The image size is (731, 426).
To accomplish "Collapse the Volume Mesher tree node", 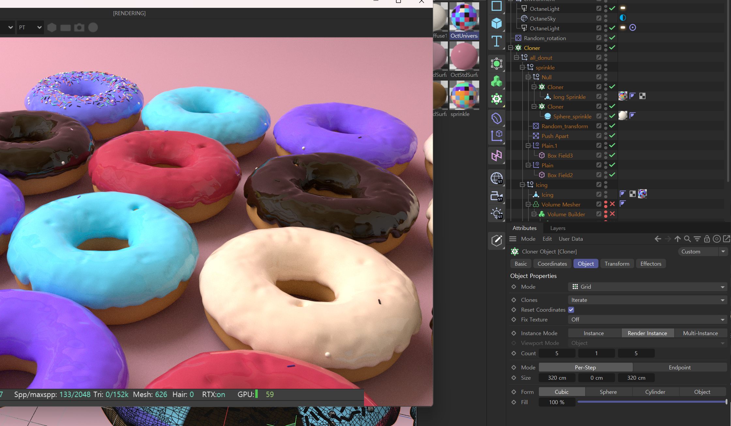I will click(x=528, y=204).
